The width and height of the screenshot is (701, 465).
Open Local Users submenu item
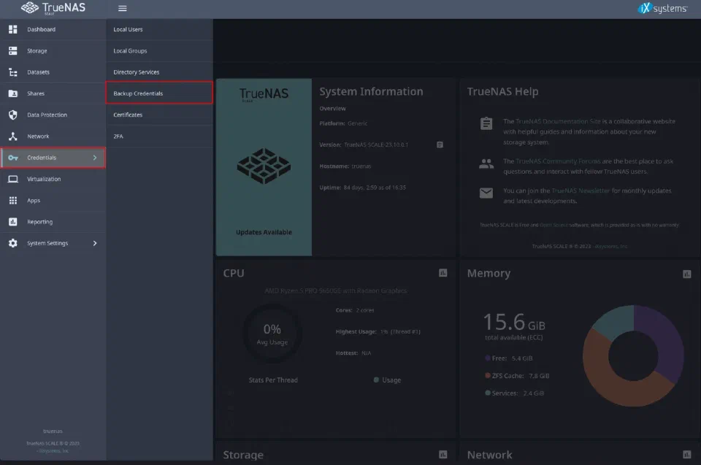pos(160,29)
